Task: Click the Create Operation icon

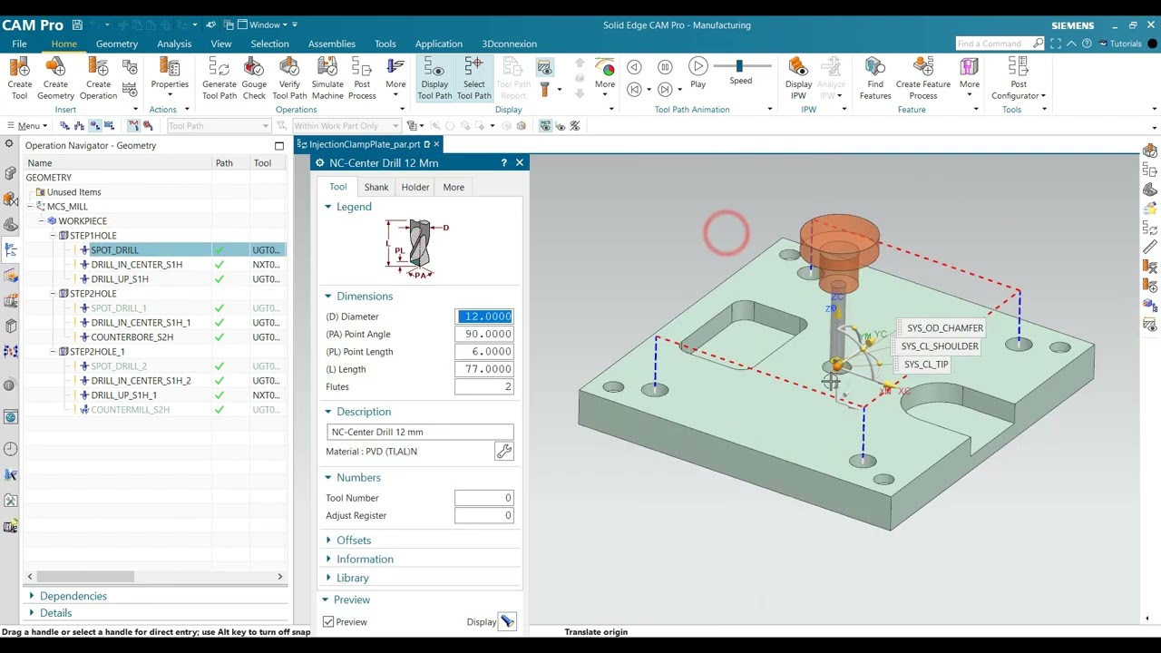Action: pyautogui.click(x=98, y=78)
